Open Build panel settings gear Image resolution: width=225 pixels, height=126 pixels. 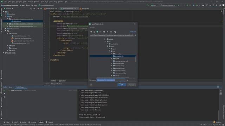(218, 87)
